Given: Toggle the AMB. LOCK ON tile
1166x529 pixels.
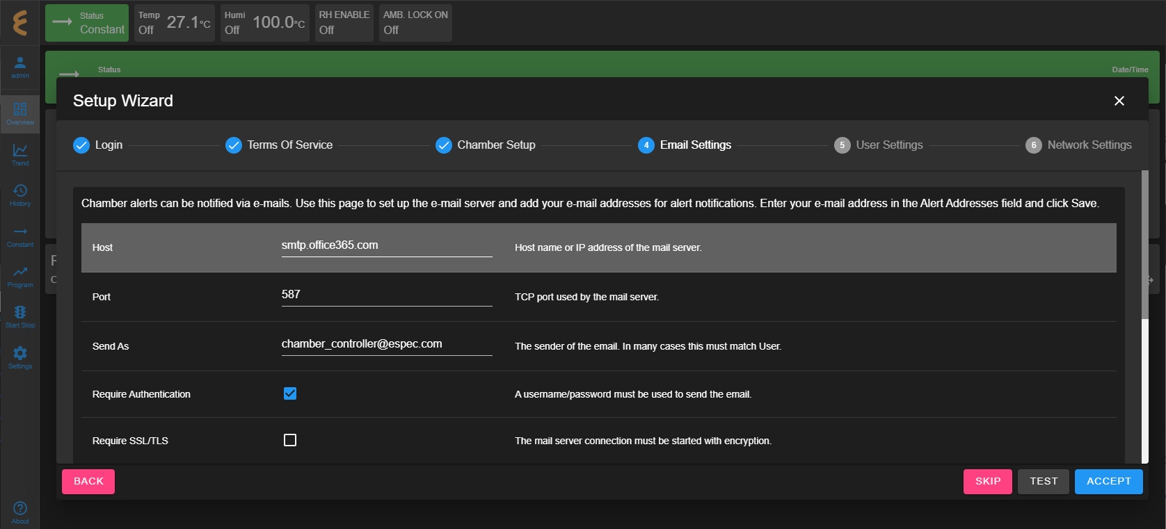Looking at the screenshot, I should coord(415,23).
